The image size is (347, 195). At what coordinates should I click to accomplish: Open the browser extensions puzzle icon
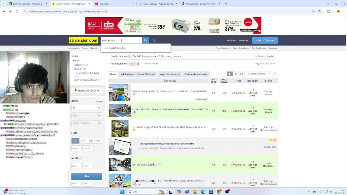tap(329, 11)
